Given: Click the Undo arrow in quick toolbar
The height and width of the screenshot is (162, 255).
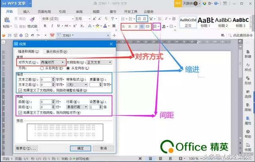Looking at the screenshot, I should click(32, 35).
